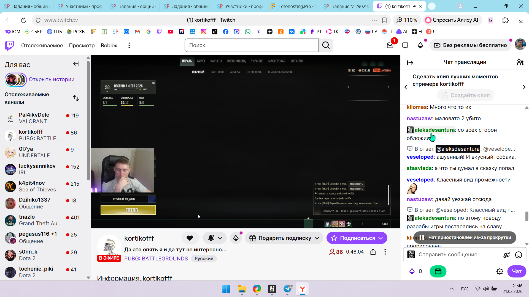Click share stream icon below video
Screen dimensions: 529x297
point(373,252)
